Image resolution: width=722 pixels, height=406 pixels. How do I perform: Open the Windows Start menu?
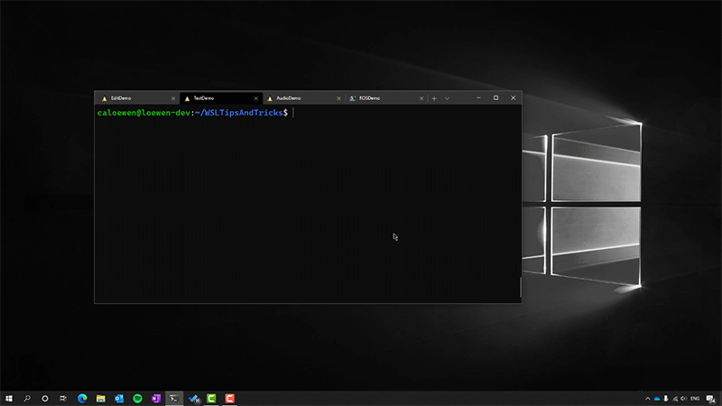tap(9, 398)
